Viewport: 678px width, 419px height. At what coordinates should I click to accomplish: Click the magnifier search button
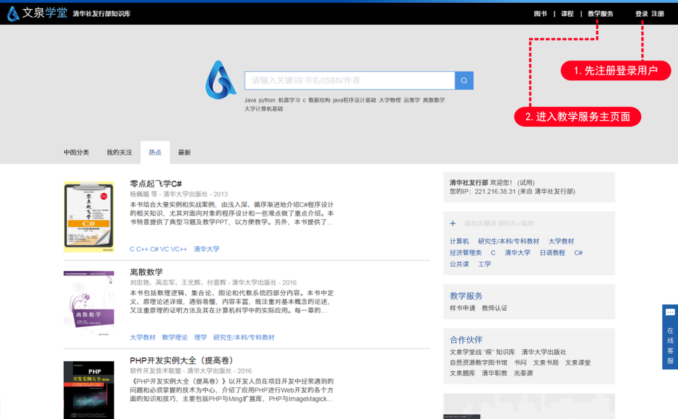coord(464,80)
